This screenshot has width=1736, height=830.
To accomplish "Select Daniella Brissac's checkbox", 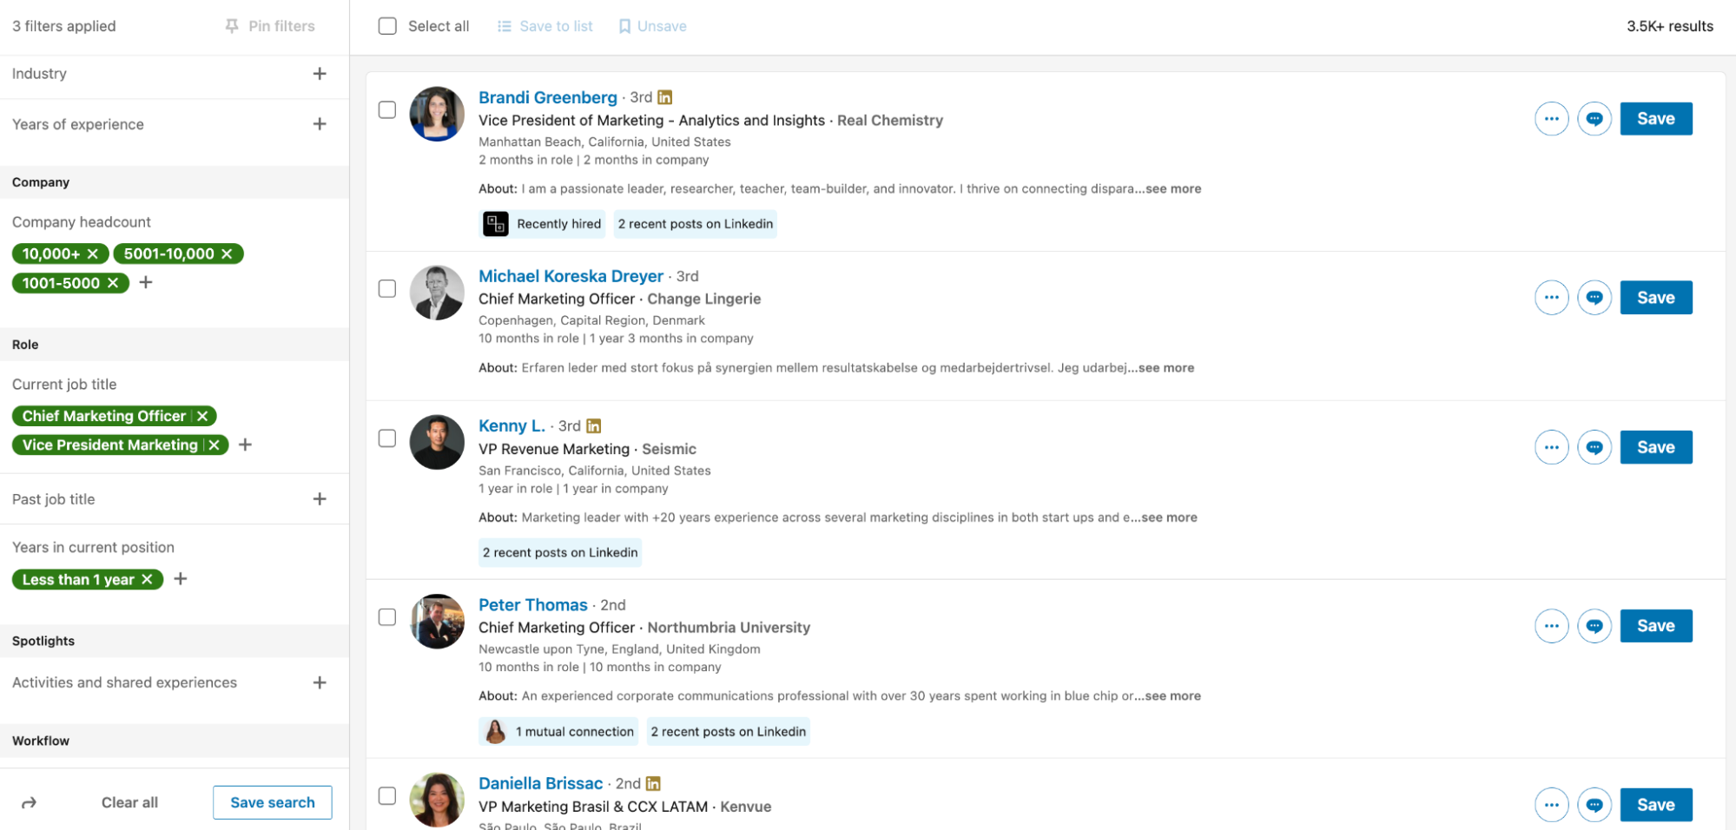I will (x=387, y=796).
